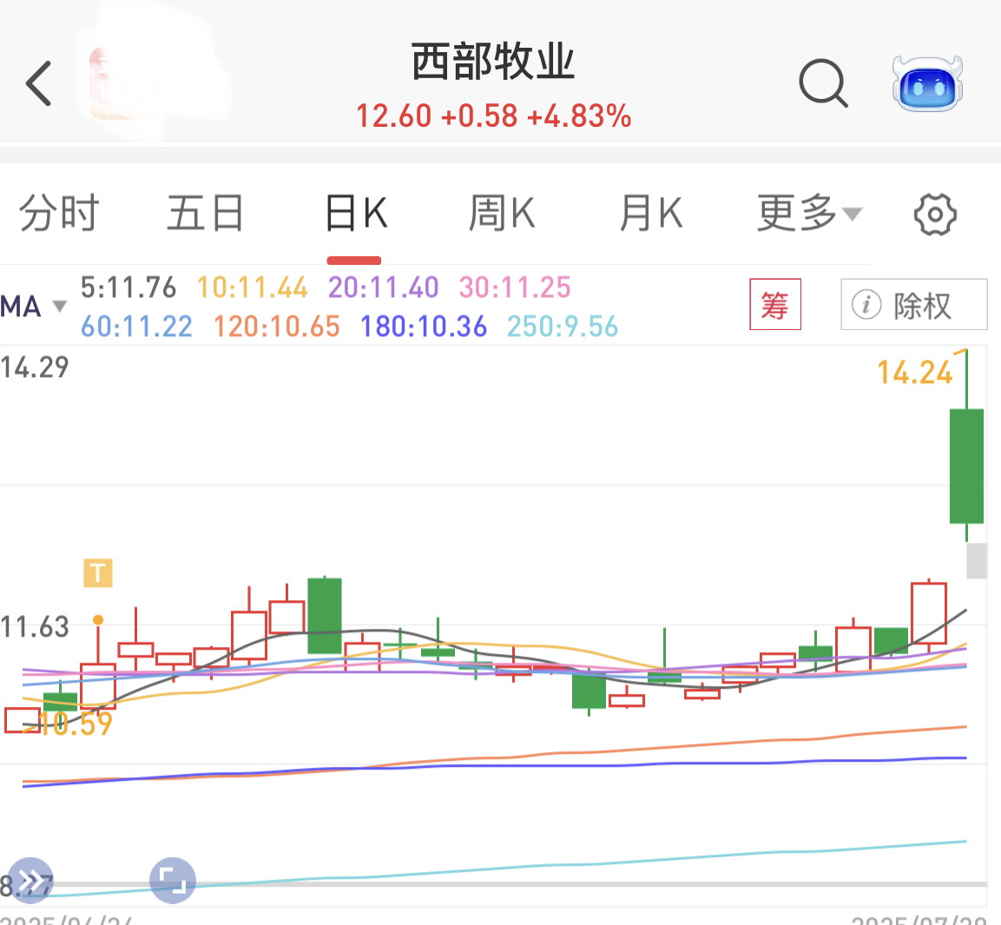The image size is (1001, 925).
Task: Tap the MA250 value 250:9.56
Action: coord(563,327)
